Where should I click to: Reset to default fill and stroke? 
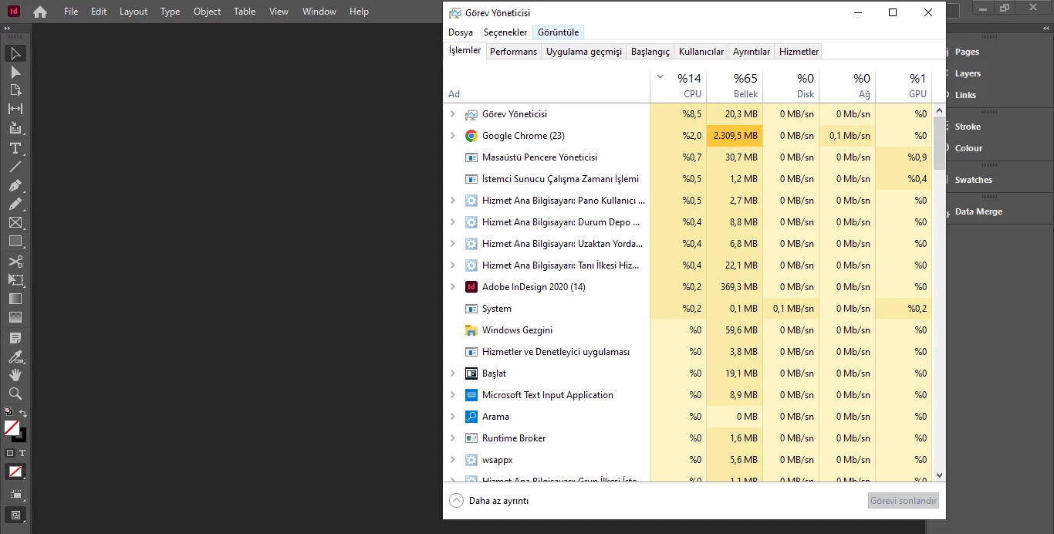(x=8, y=412)
